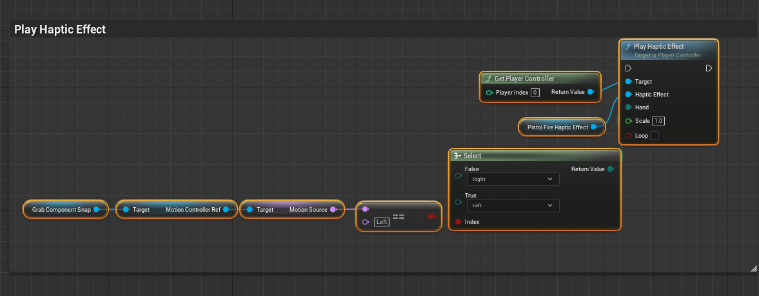Click the Return Value pin on Get Player Controller

pyautogui.click(x=591, y=92)
